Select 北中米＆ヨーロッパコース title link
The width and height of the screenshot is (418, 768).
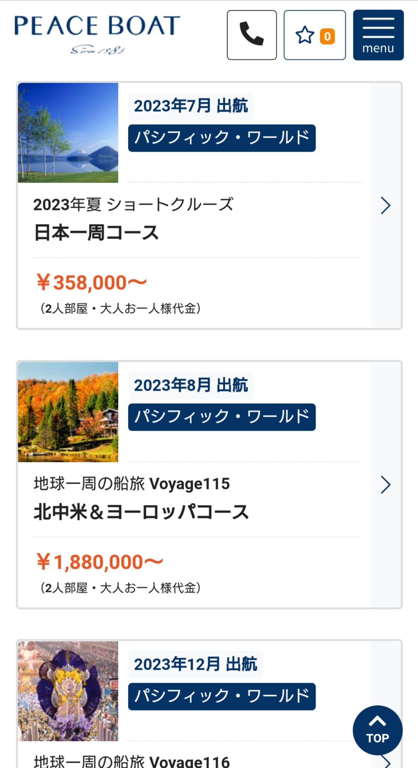click(141, 512)
